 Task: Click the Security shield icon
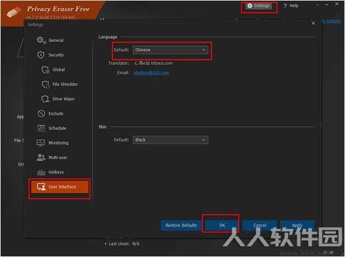(41, 55)
